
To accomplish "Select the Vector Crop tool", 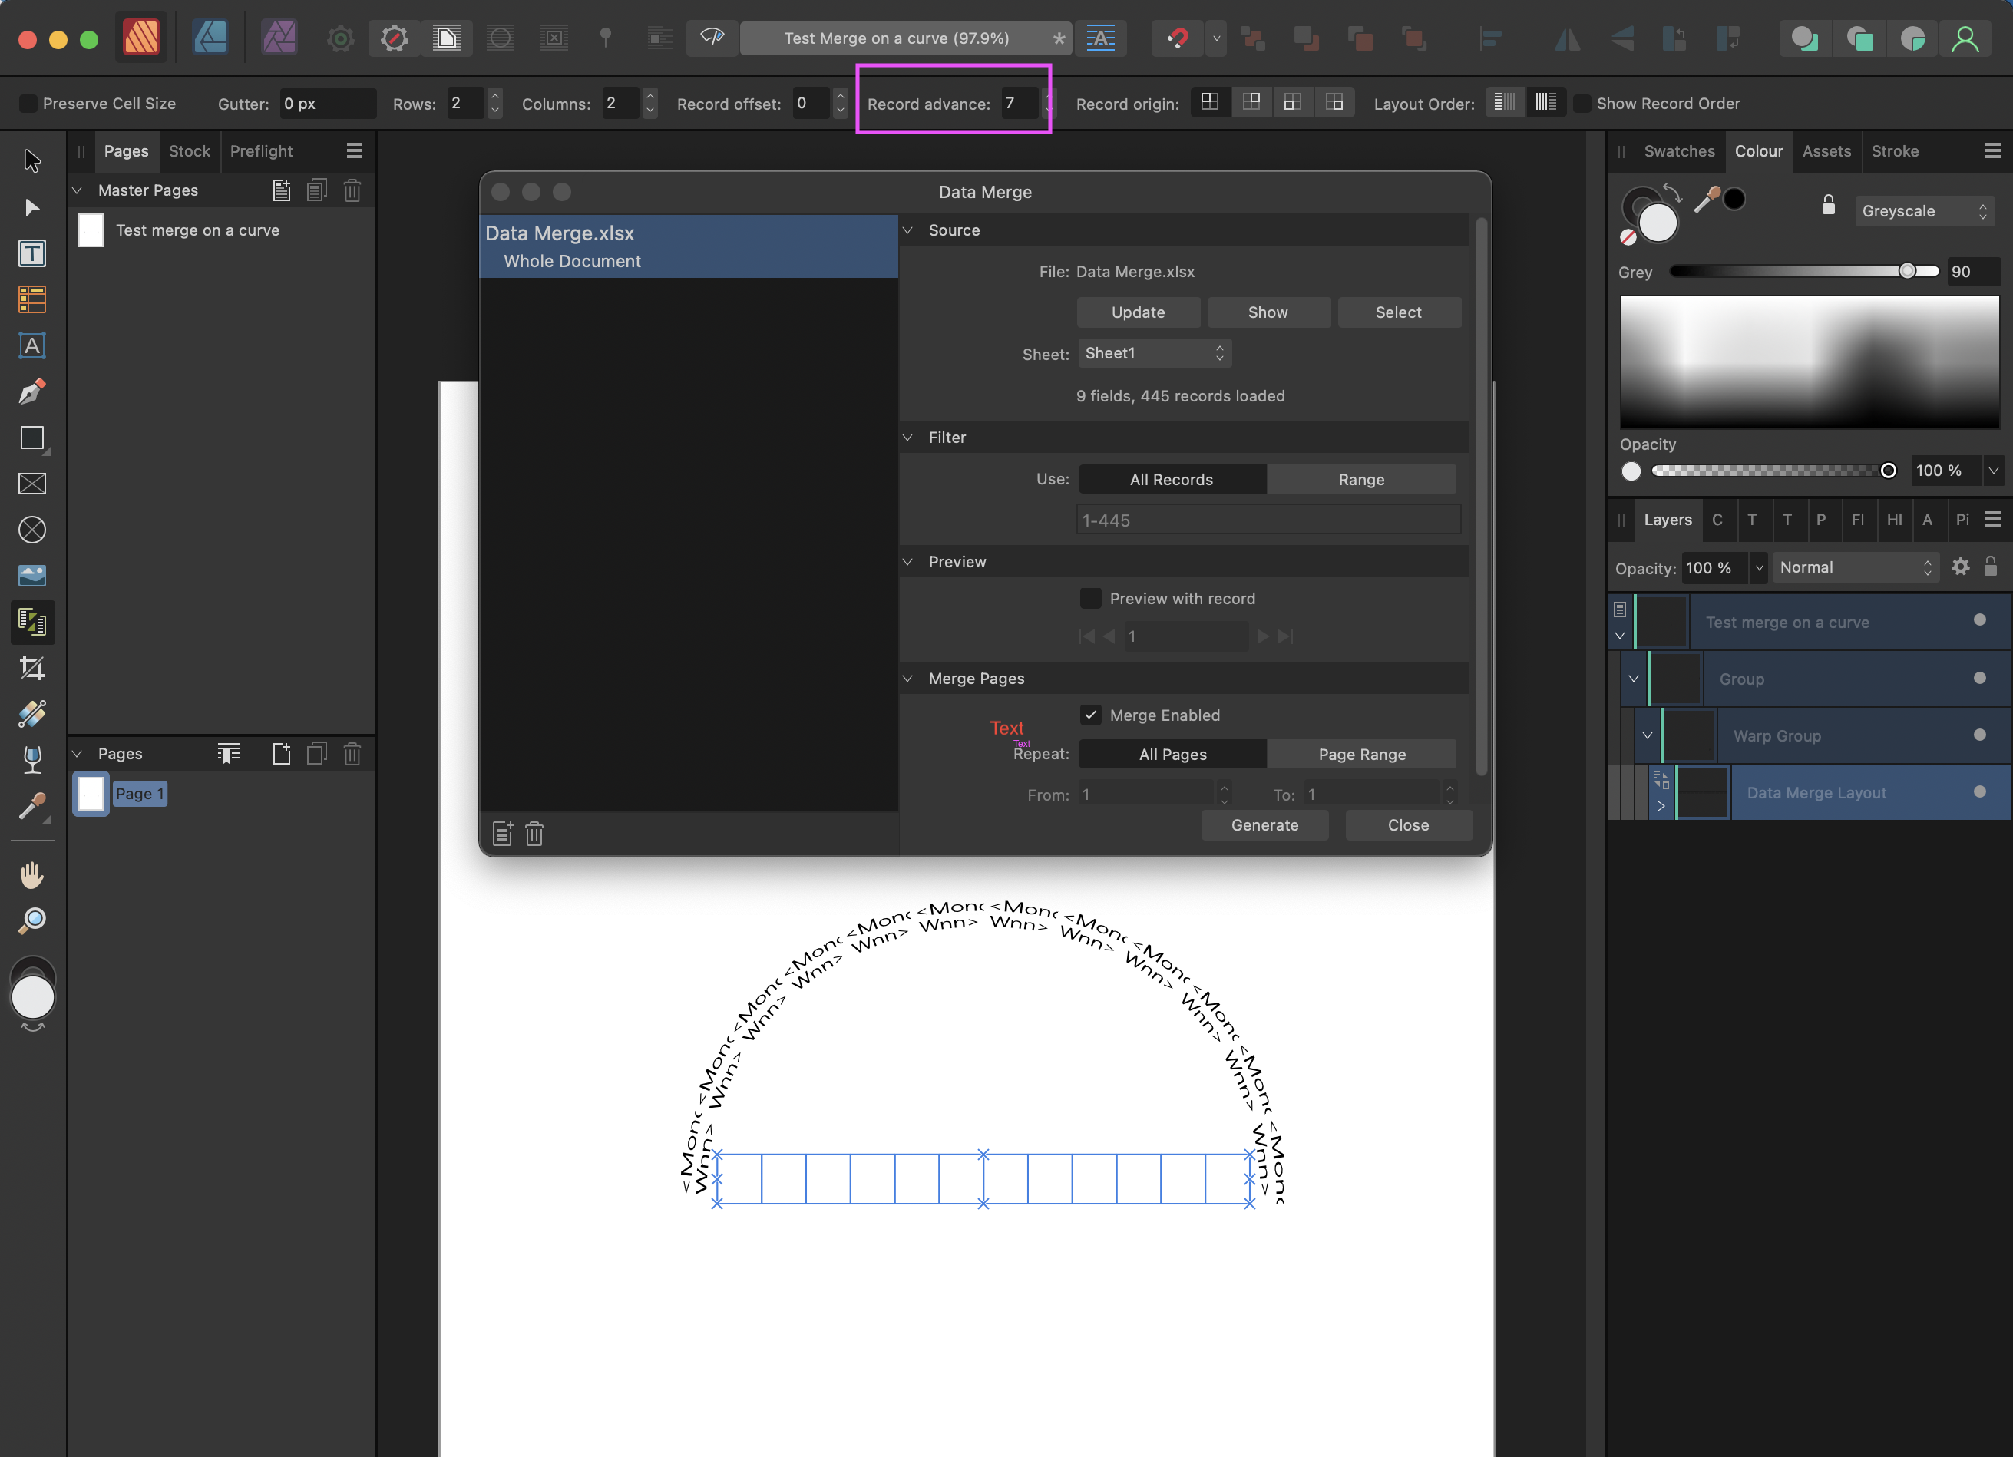I will [33, 668].
